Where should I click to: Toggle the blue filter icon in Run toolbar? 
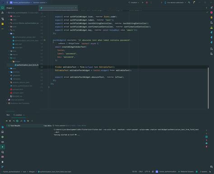point(25,121)
